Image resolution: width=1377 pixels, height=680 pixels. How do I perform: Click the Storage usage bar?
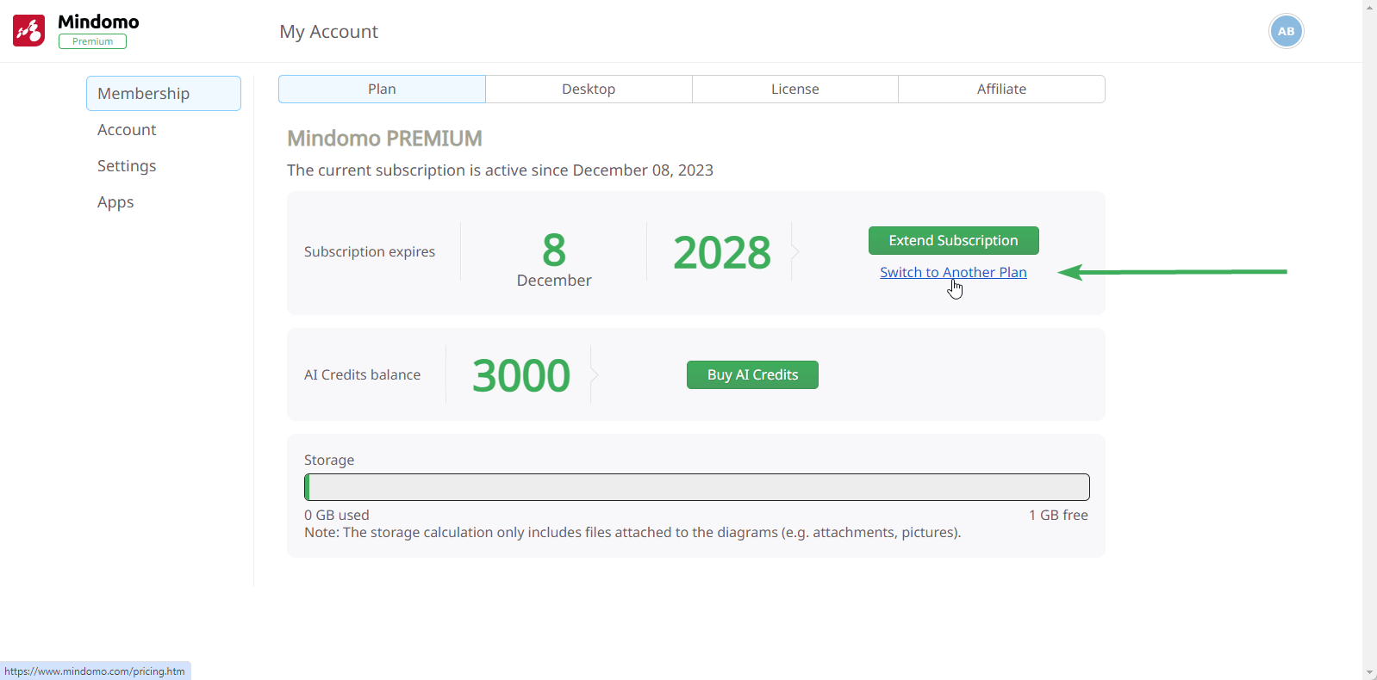(697, 487)
